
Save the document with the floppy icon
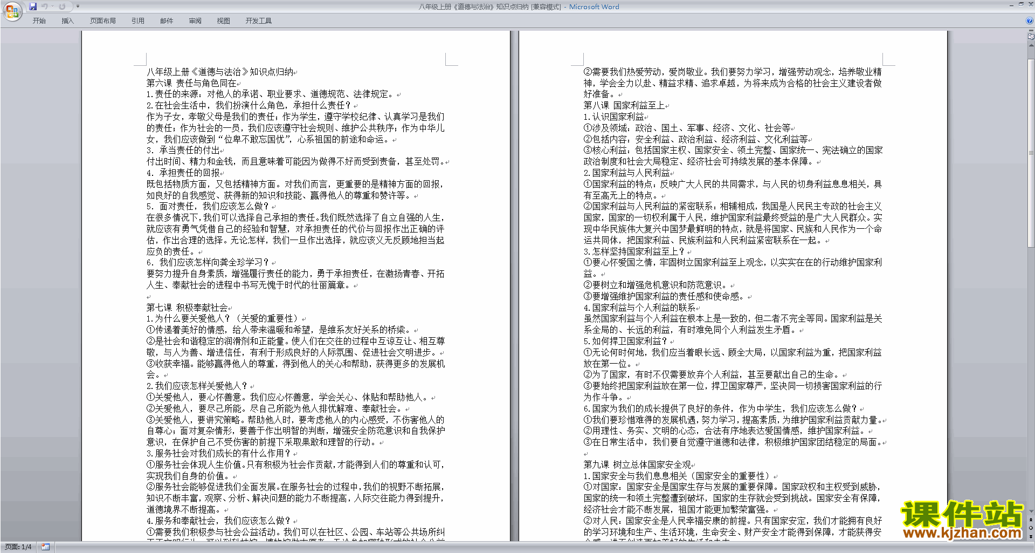click(x=33, y=6)
